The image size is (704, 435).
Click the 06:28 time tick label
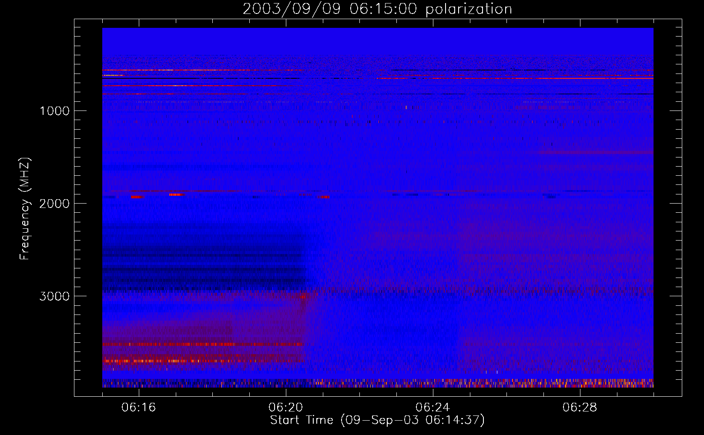pyautogui.click(x=580, y=408)
